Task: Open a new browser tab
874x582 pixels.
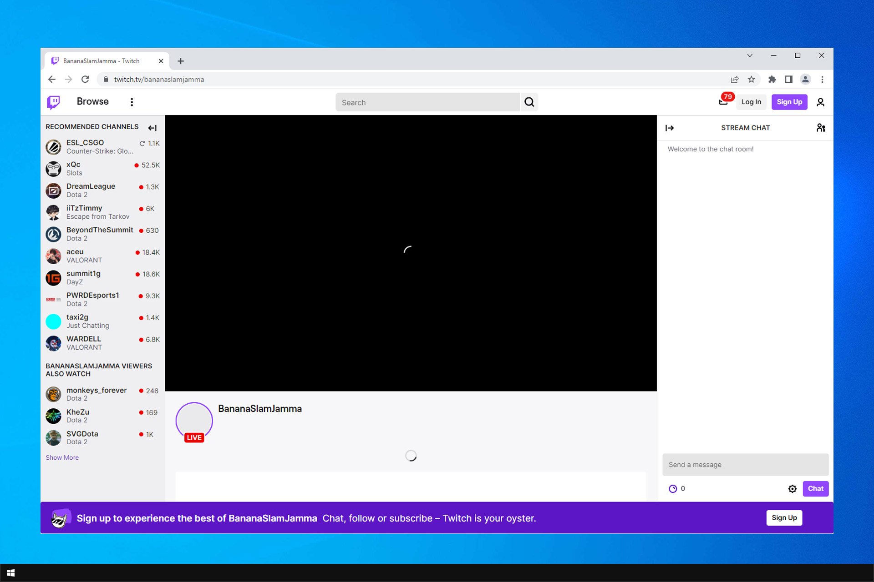Action: 181,61
